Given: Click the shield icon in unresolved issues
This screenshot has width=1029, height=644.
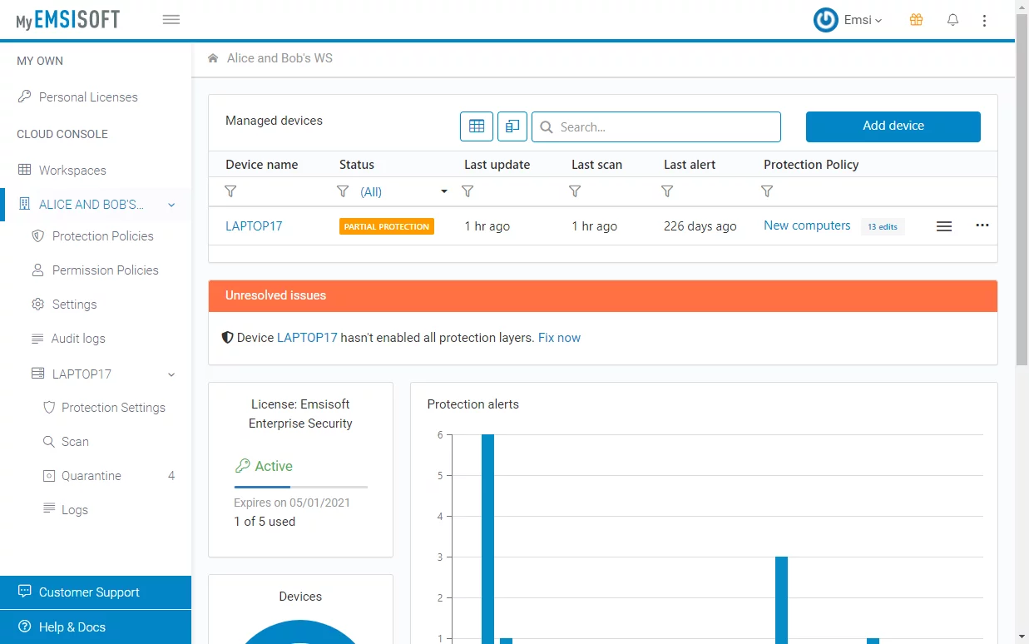Looking at the screenshot, I should tap(227, 338).
